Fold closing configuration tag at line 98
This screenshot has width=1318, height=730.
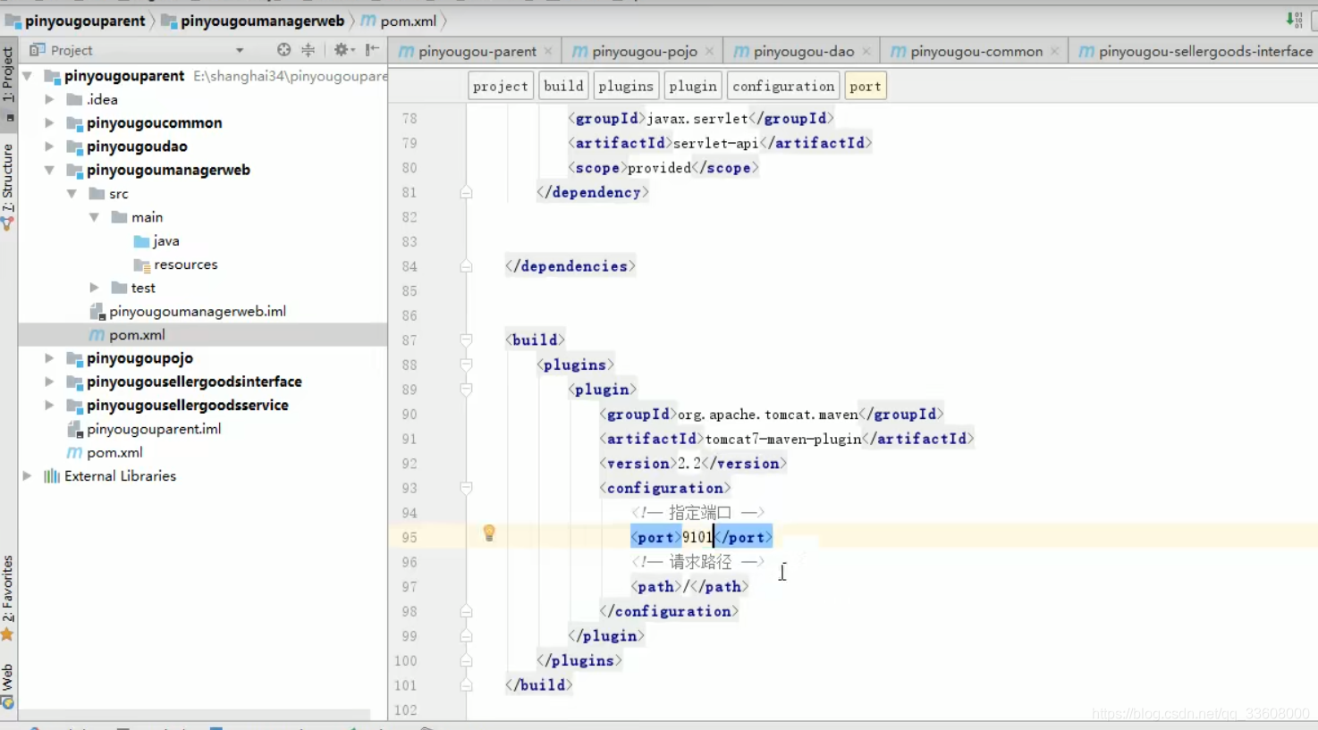pos(466,611)
